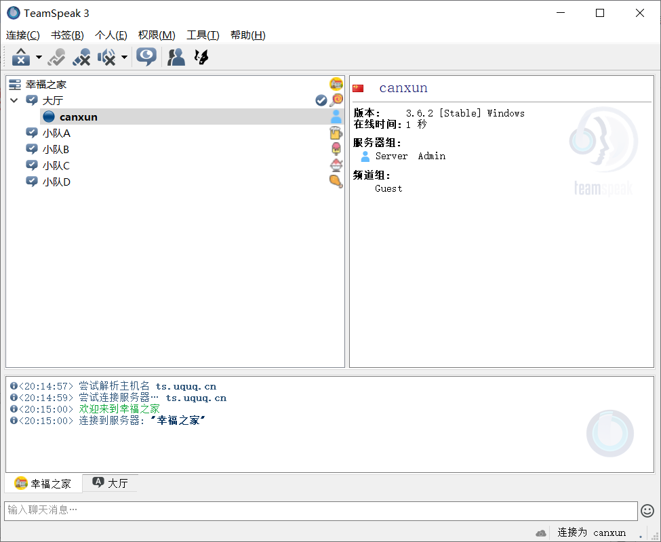Click the Server Admin icon beside canxun

pyautogui.click(x=336, y=117)
